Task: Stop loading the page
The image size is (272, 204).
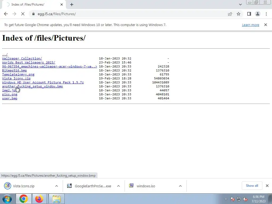Action: point(23,14)
